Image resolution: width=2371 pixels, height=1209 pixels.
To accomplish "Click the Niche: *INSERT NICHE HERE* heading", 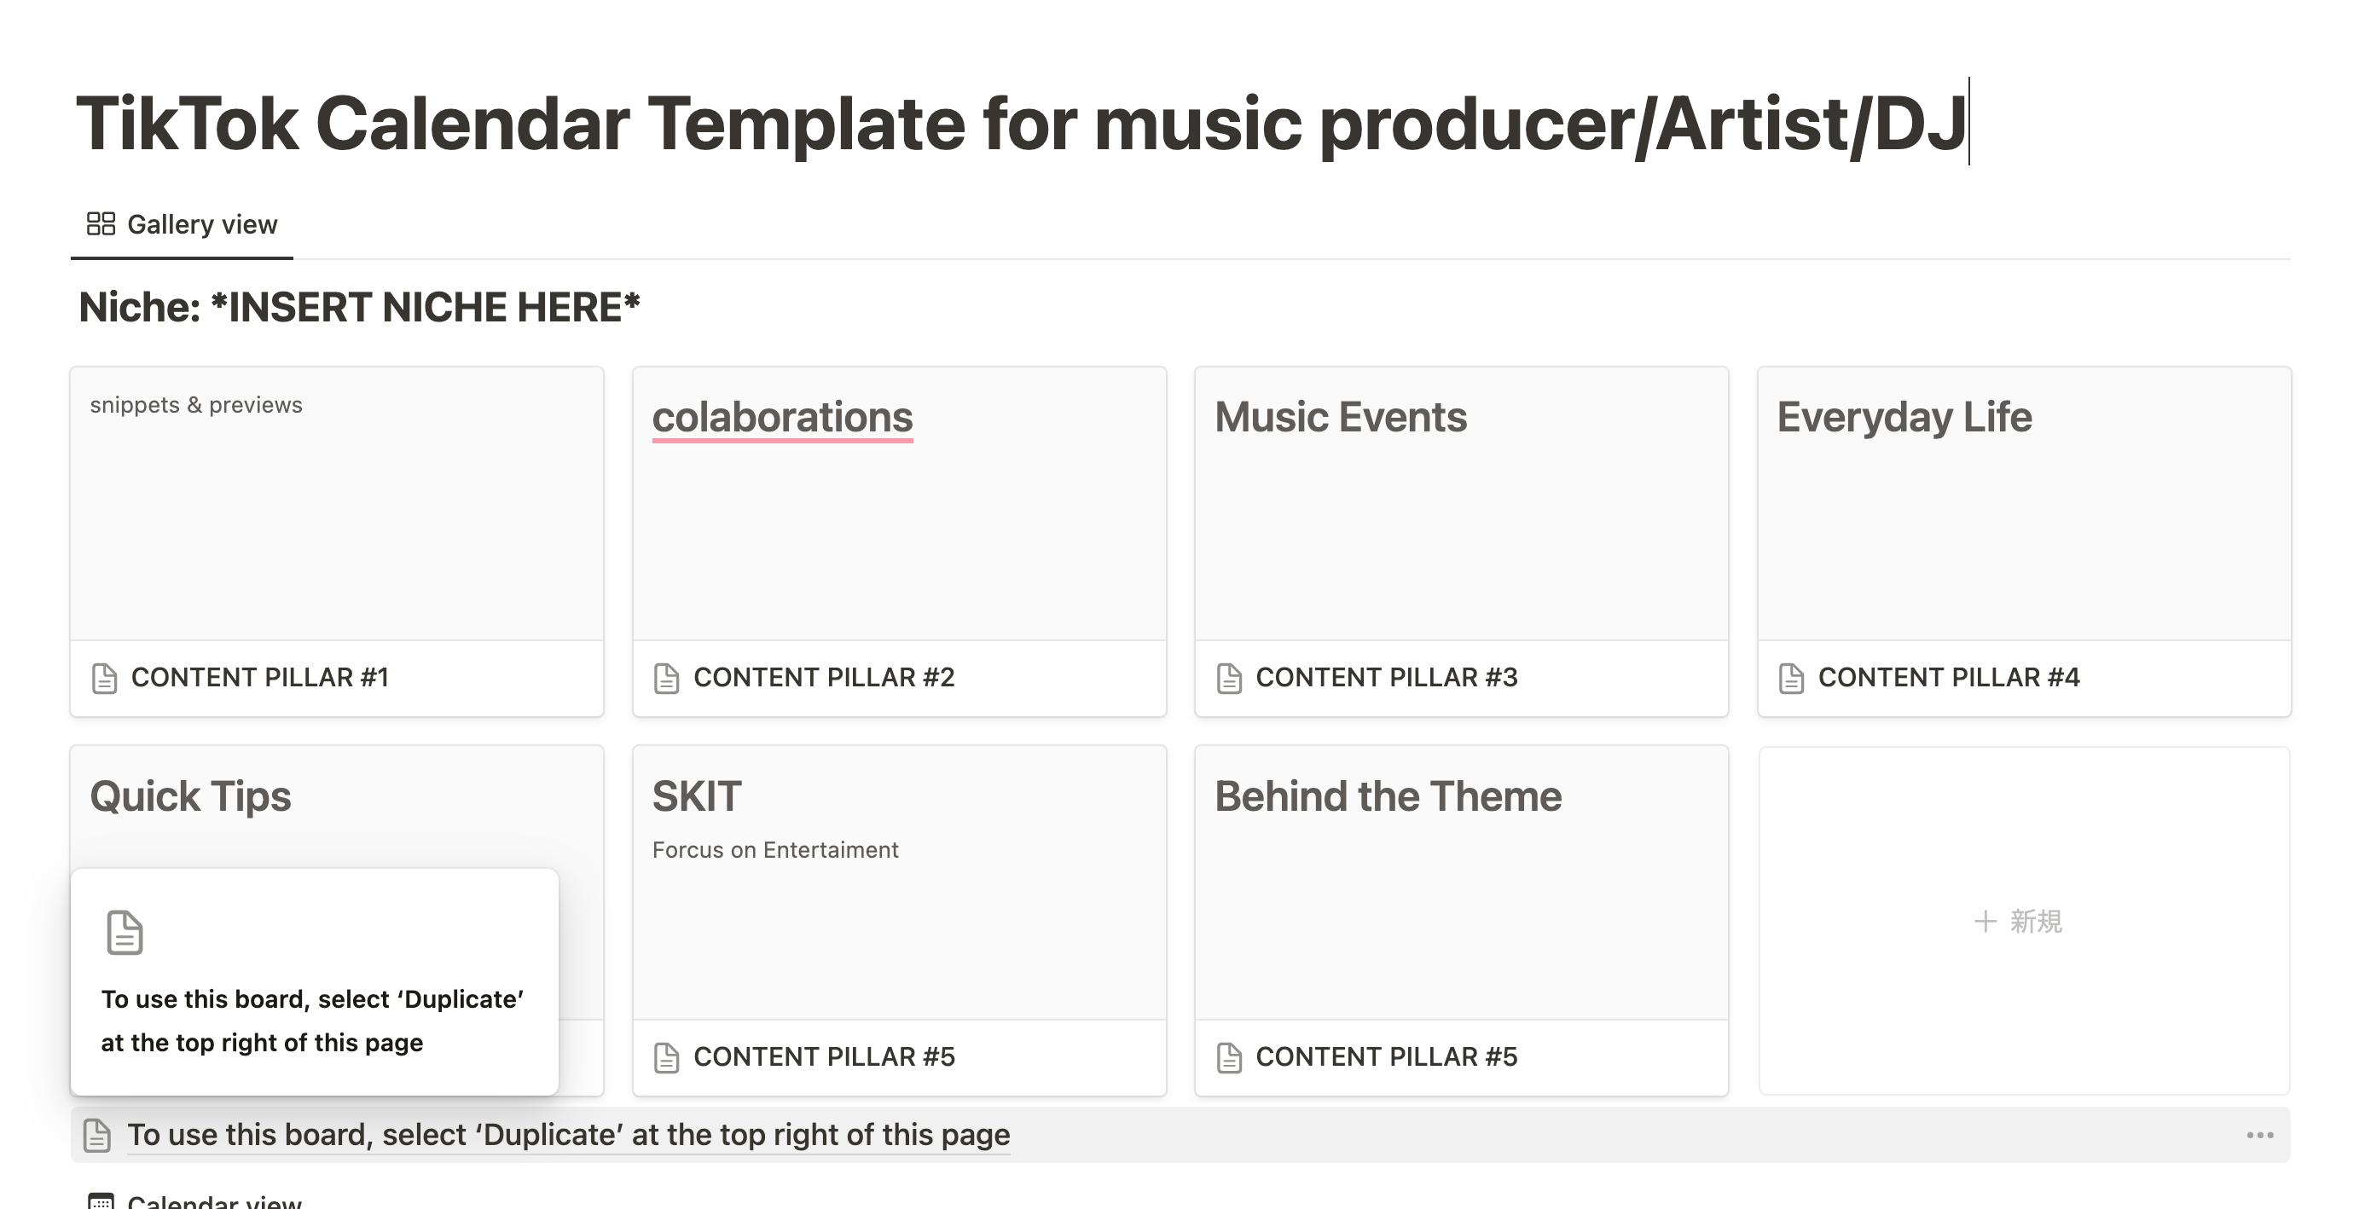I will [x=359, y=307].
